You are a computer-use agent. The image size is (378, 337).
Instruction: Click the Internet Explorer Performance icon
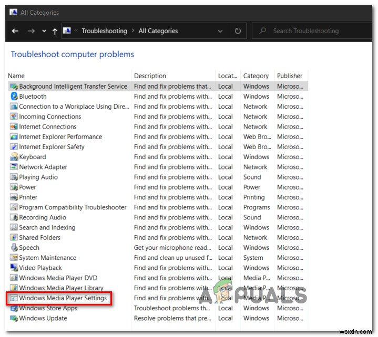tap(14, 136)
